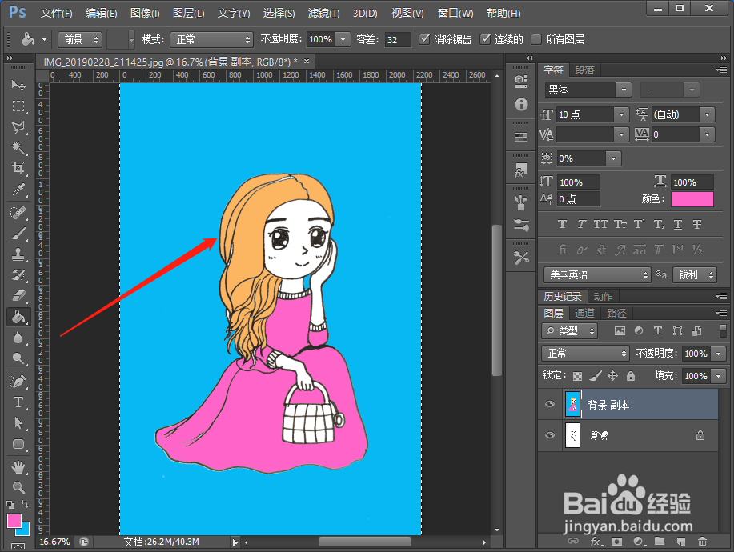Create a new group folder icon
The height and width of the screenshot is (552, 734).
[x=660, y=542]
